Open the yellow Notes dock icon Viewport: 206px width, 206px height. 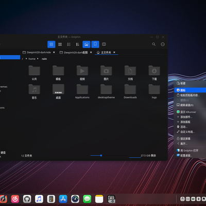click(x=99, y=199)
